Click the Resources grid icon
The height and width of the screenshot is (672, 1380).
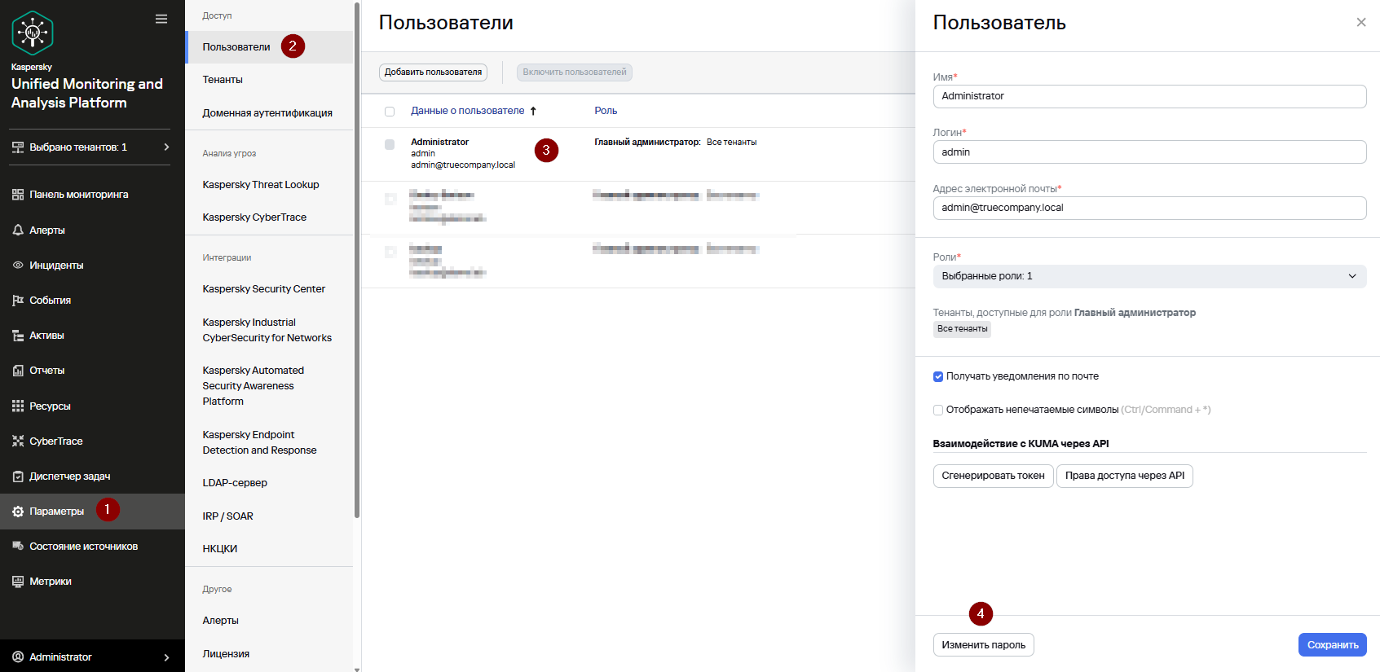click(18, 406)
